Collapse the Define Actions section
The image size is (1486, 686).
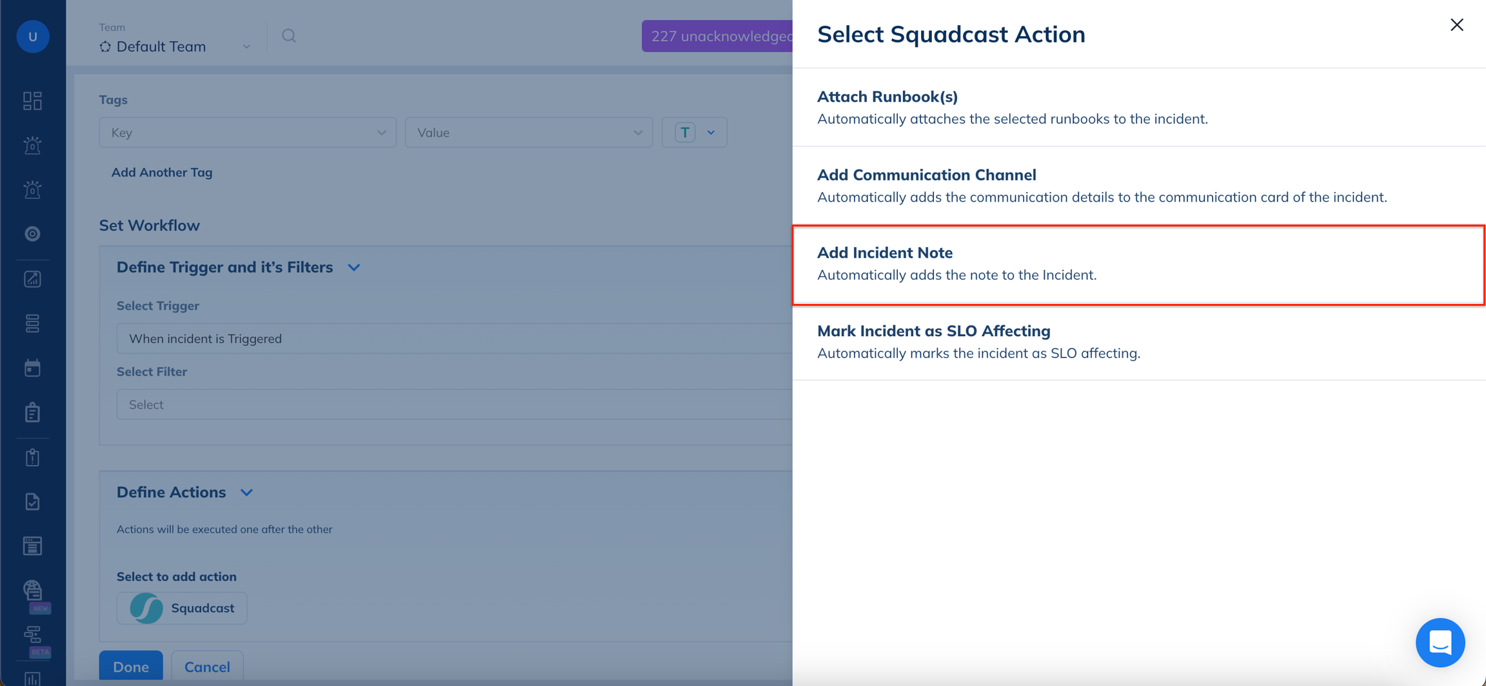(x=246, y=493)
